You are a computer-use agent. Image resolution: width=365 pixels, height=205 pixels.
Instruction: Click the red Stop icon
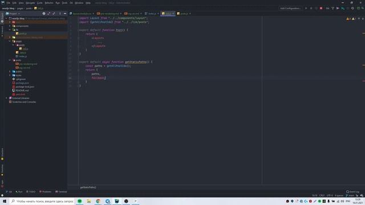321,8
